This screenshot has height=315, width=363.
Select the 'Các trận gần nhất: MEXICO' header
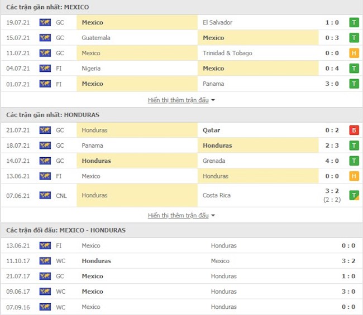(47, 7)
